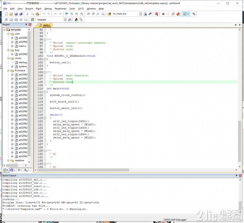Close the main.c editor window

(x=240, y=25)
